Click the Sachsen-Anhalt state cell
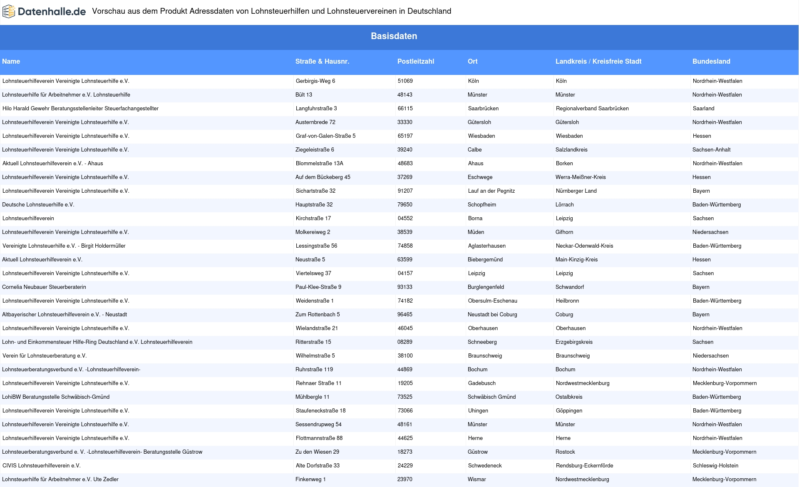The height and width of the screenshot is (487, 799). coord(711,149)
